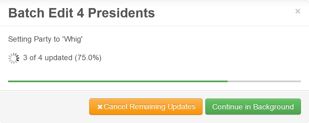The height and width of the screenshot is (123, 309).
Task: Continue the batch edit in background
Action: pyautogui.click(x=253, y=107)
